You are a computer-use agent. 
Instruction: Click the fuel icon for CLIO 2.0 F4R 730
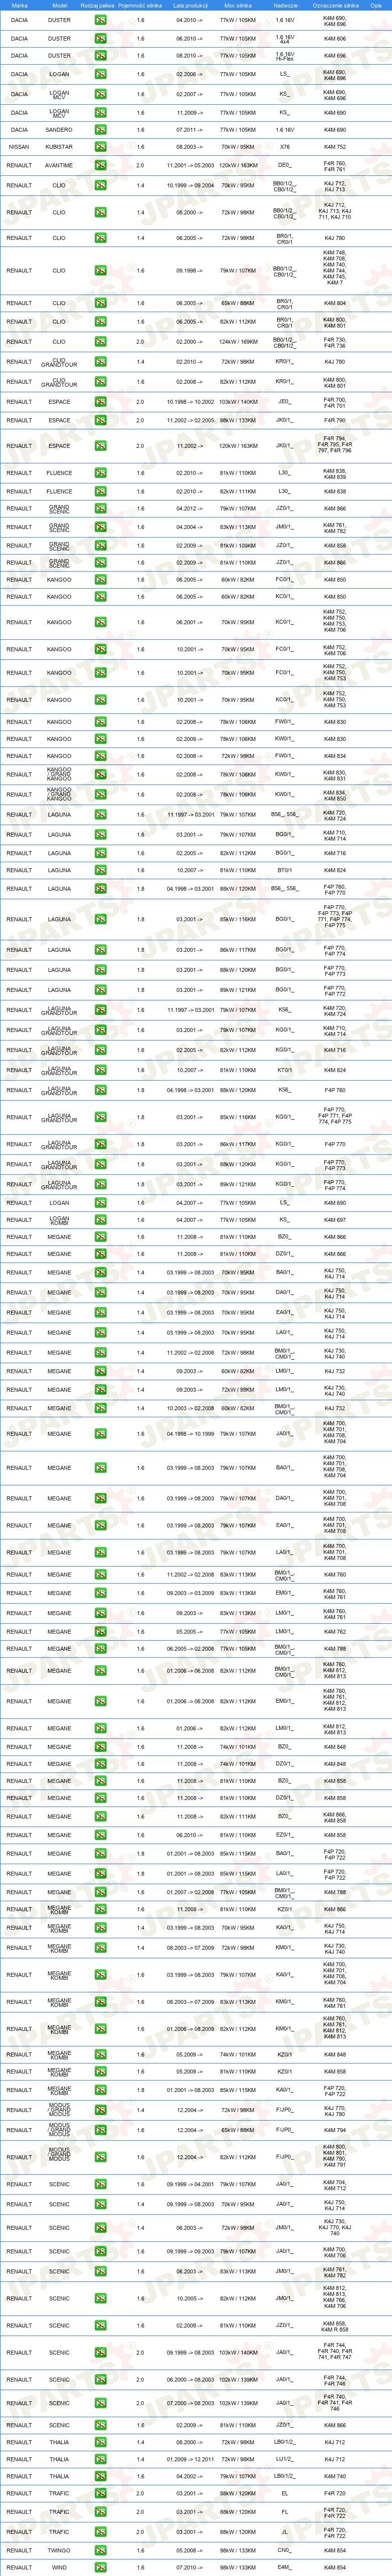(100, 342)
